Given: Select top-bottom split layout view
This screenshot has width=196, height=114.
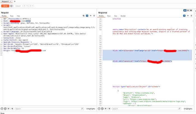Looking at the screenshot, I should tap(188, 11).
